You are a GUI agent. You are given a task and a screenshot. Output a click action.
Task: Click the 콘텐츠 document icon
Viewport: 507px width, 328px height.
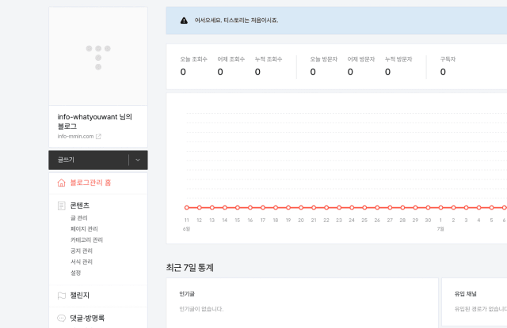point(62,205)
